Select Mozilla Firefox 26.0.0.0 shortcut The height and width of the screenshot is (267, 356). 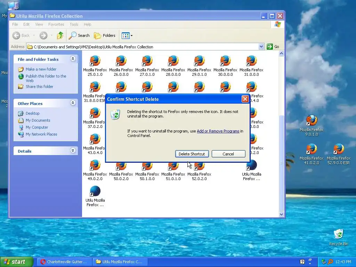[x=121, y=65]
